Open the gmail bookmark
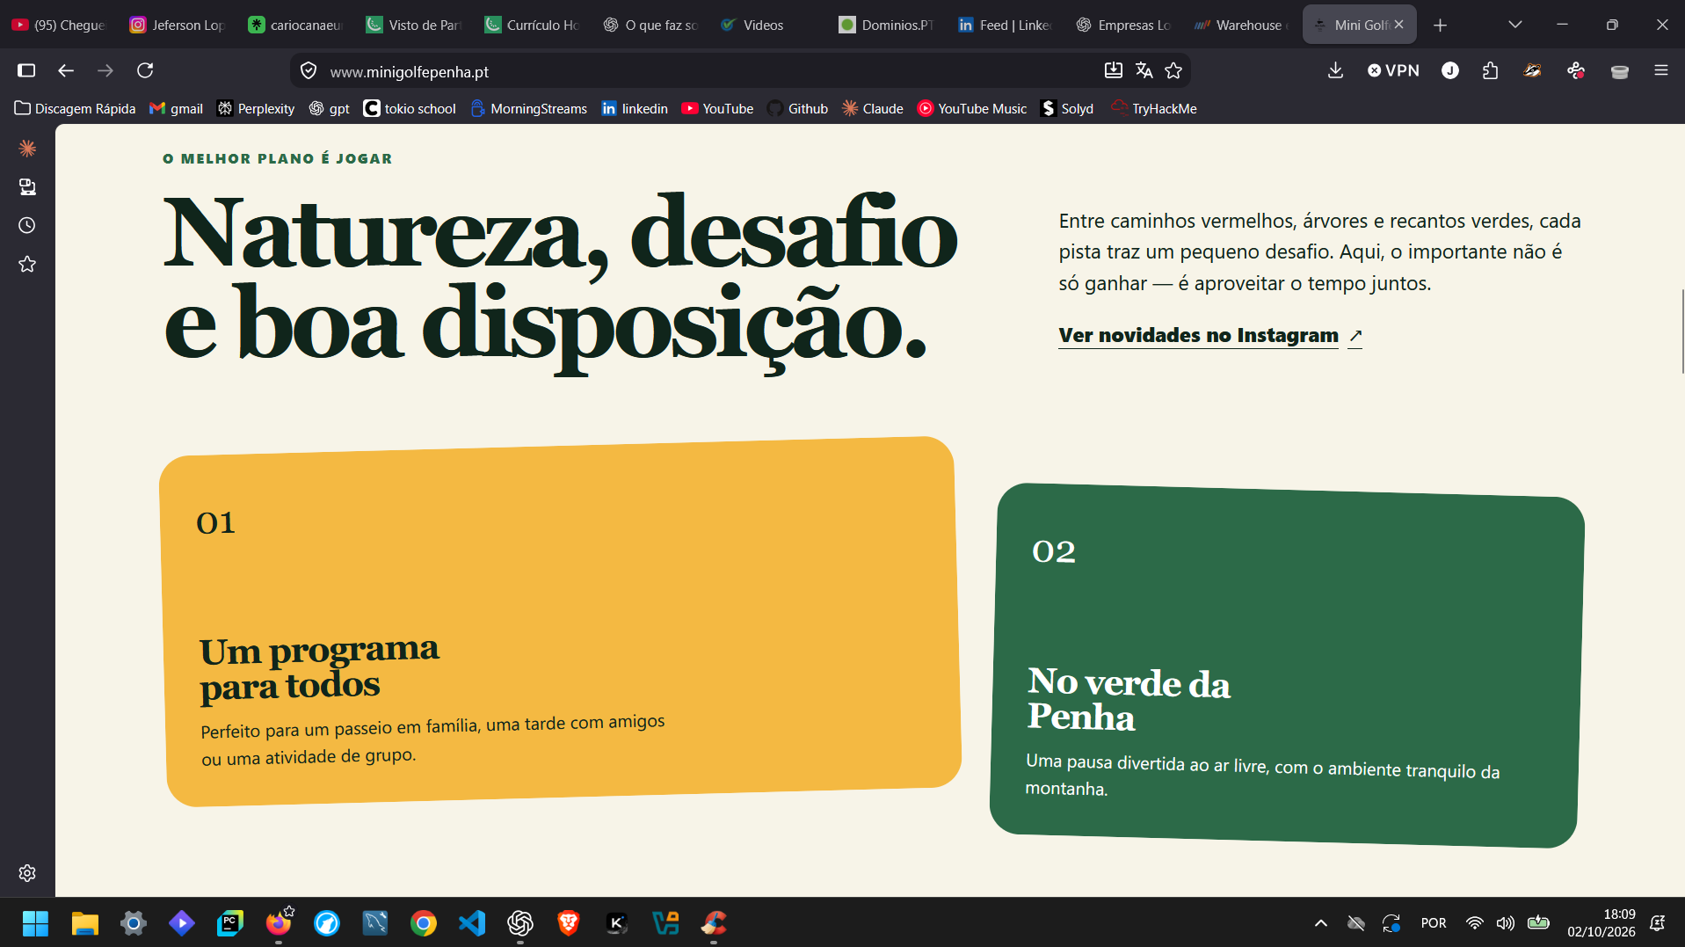The width and height of the screenshot is (1685, 947). click(177, 108)
